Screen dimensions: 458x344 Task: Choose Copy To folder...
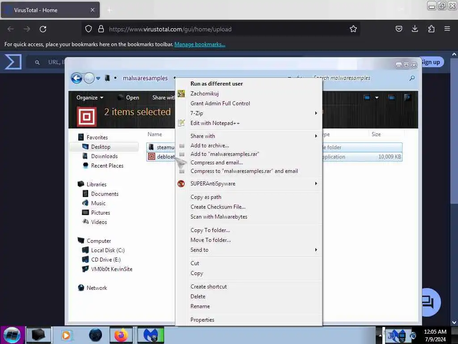pyautogui.click(x=210, y=230)
